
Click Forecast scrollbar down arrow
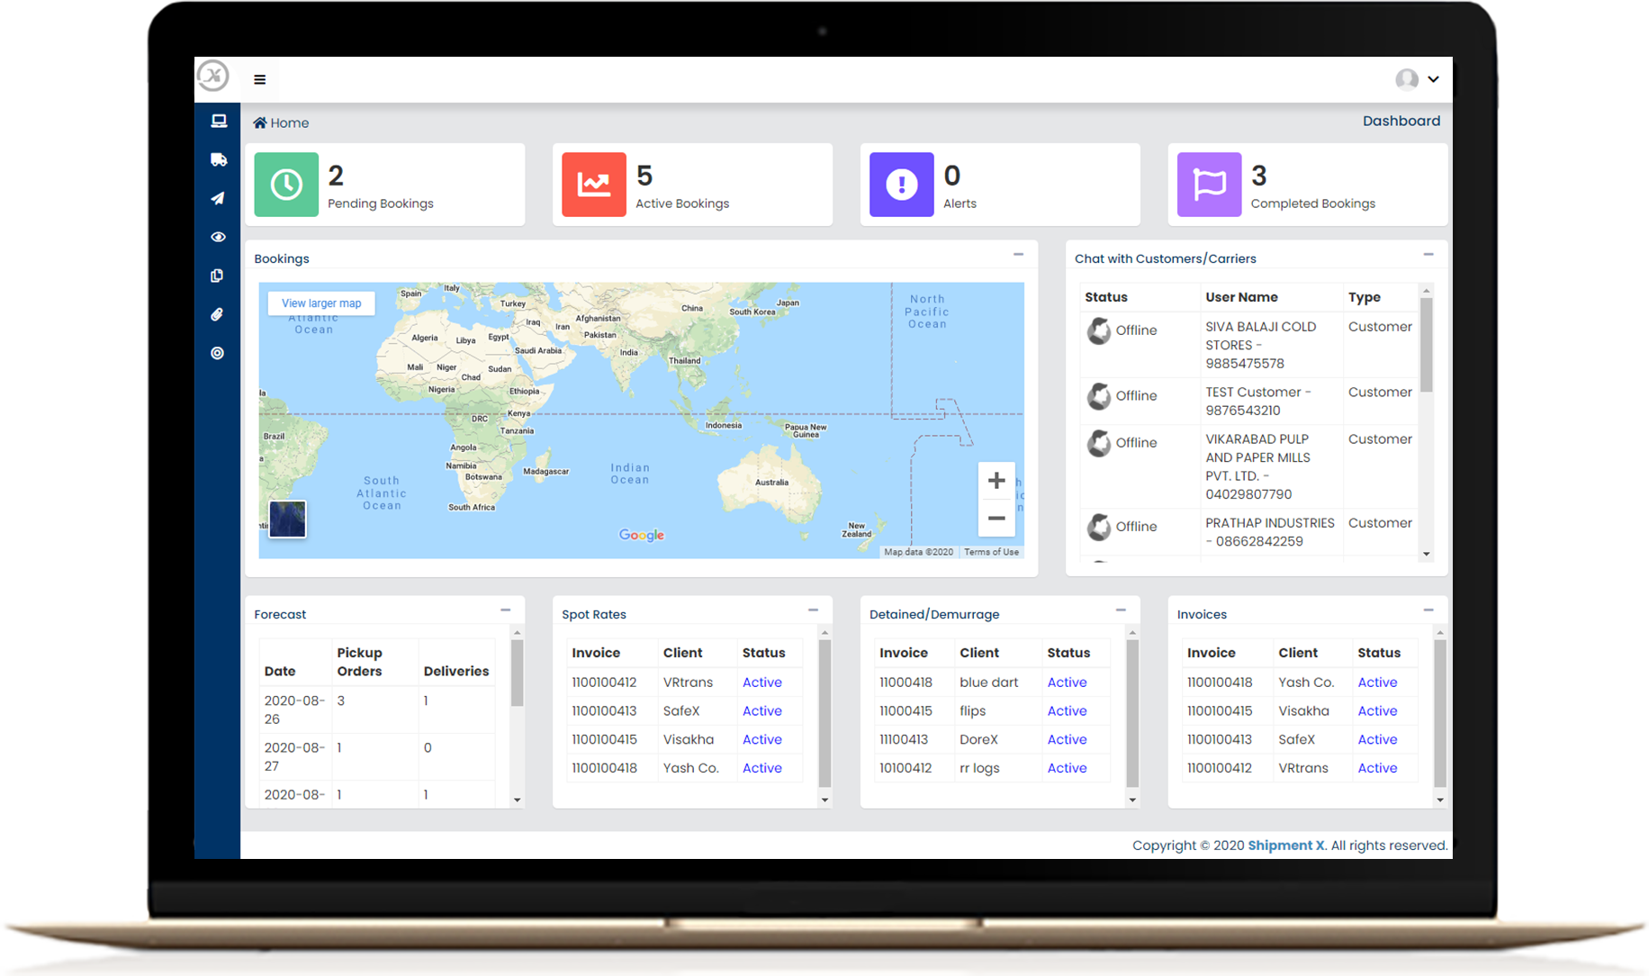[517, 800]
